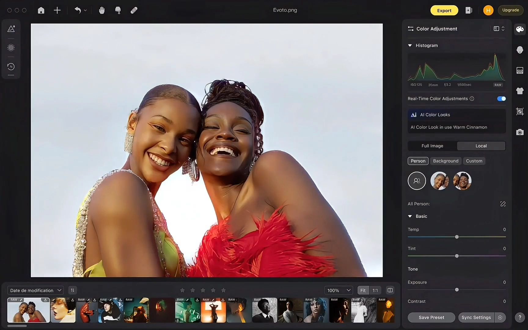Select the liquify finger tool
Viewport: 528px width, 330px height.
[x=118, y=10]
